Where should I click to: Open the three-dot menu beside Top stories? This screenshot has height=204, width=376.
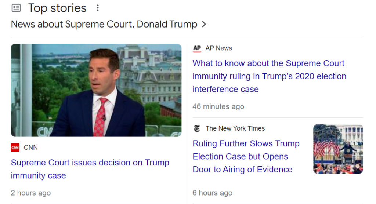98,8
